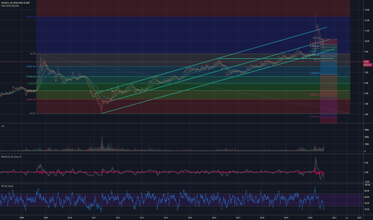
Task: Click 2012 on the time axis
Action: click(118, 218)
